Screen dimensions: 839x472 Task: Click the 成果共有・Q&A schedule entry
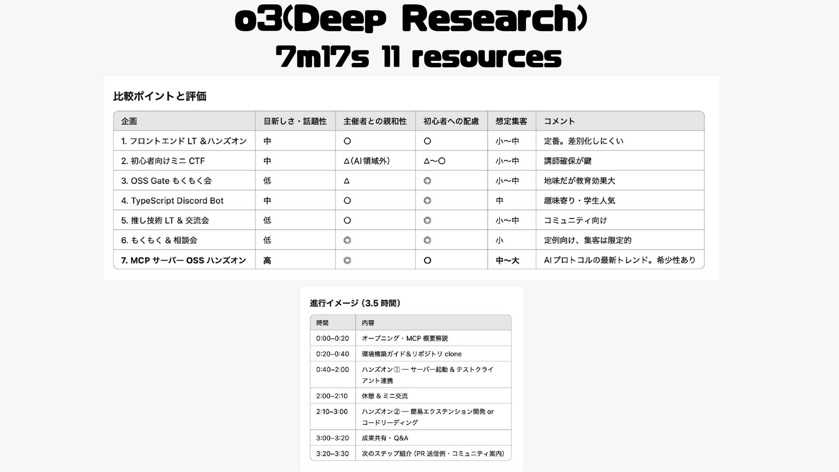pos(385,438)
